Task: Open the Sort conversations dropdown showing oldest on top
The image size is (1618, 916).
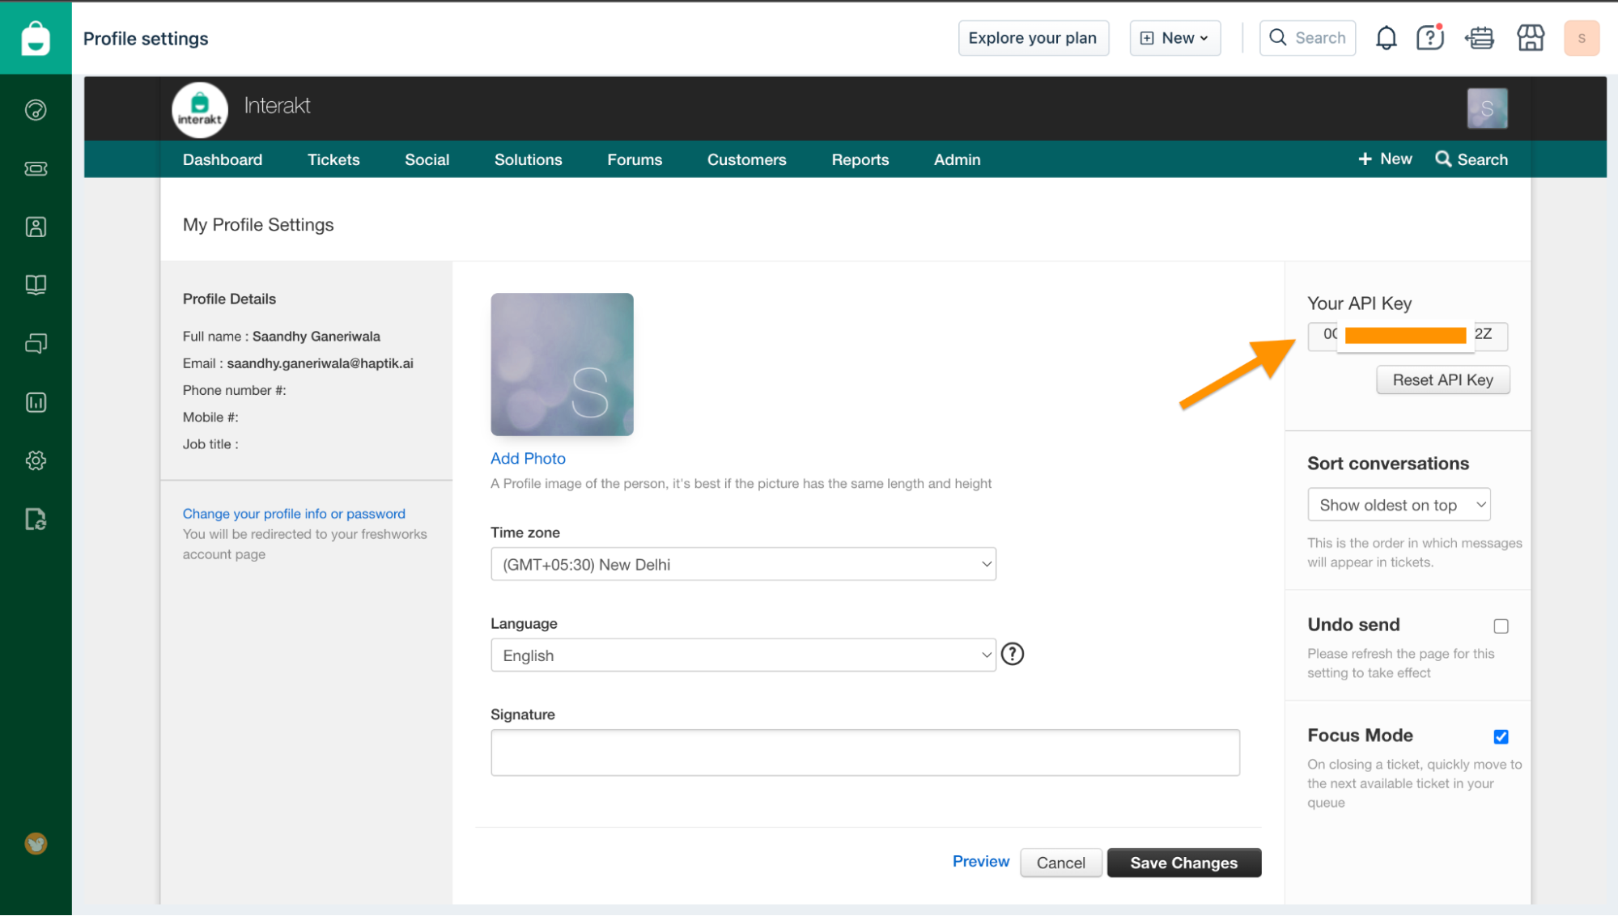Action: tap(1398, 504)
